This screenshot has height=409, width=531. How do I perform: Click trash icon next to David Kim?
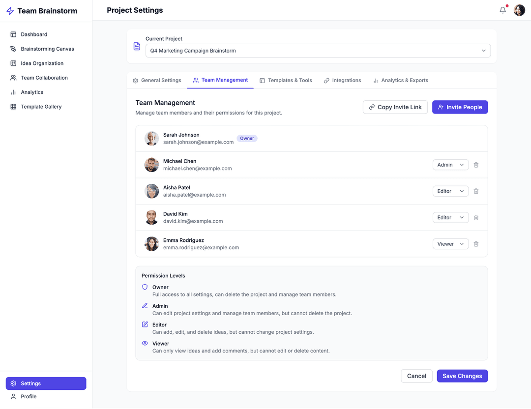476,218
